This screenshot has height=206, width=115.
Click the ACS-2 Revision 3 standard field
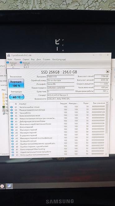tap(78, 95)
